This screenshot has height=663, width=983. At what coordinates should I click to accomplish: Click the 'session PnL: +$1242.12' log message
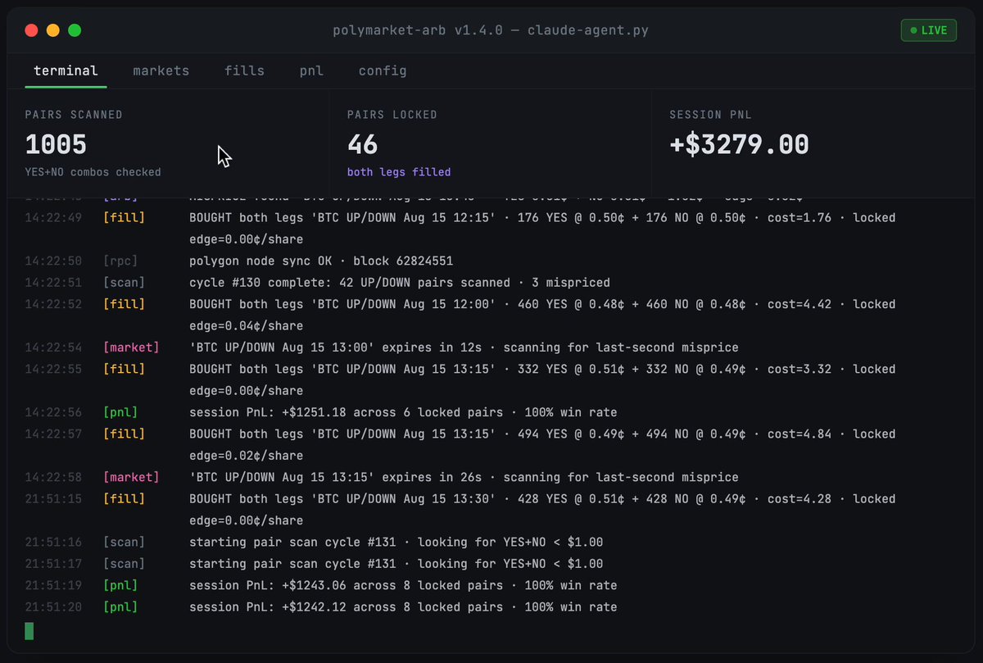(x=403, y=607)
